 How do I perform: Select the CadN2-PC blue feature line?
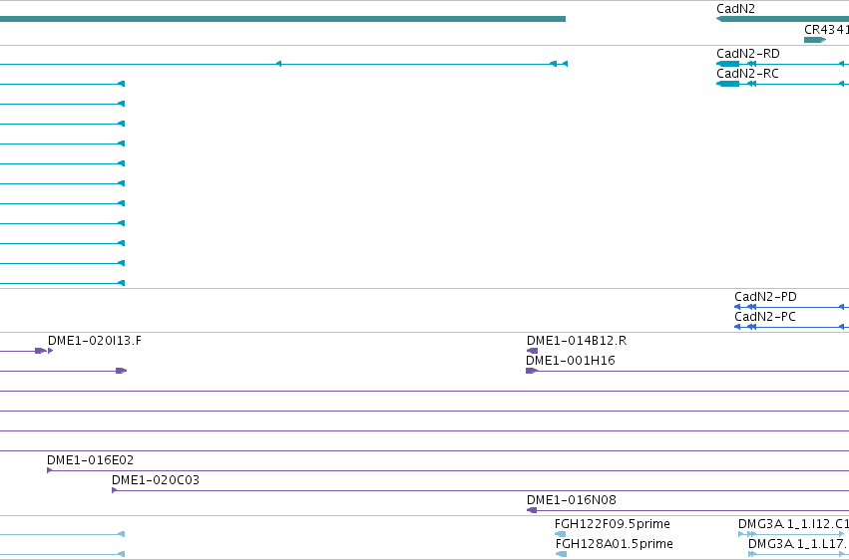click(x=791, y=327)
